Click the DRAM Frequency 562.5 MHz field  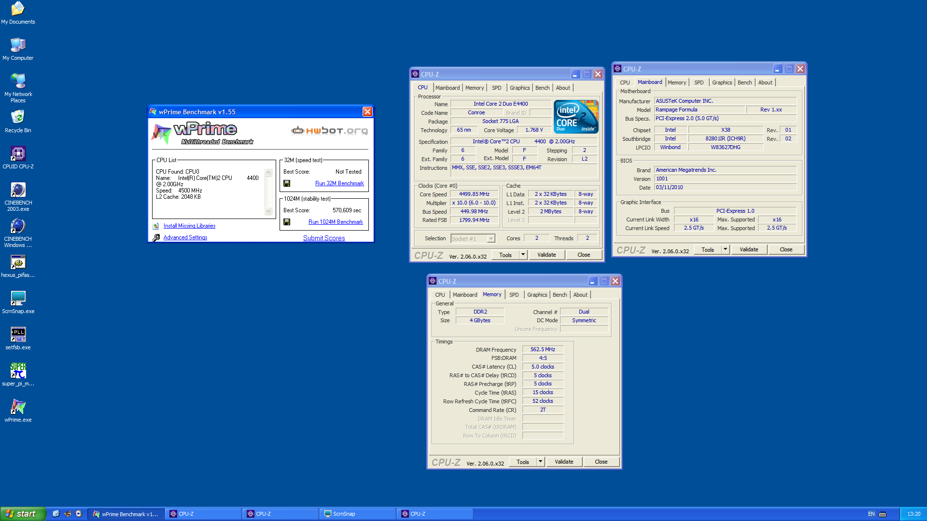pos(543,349)
